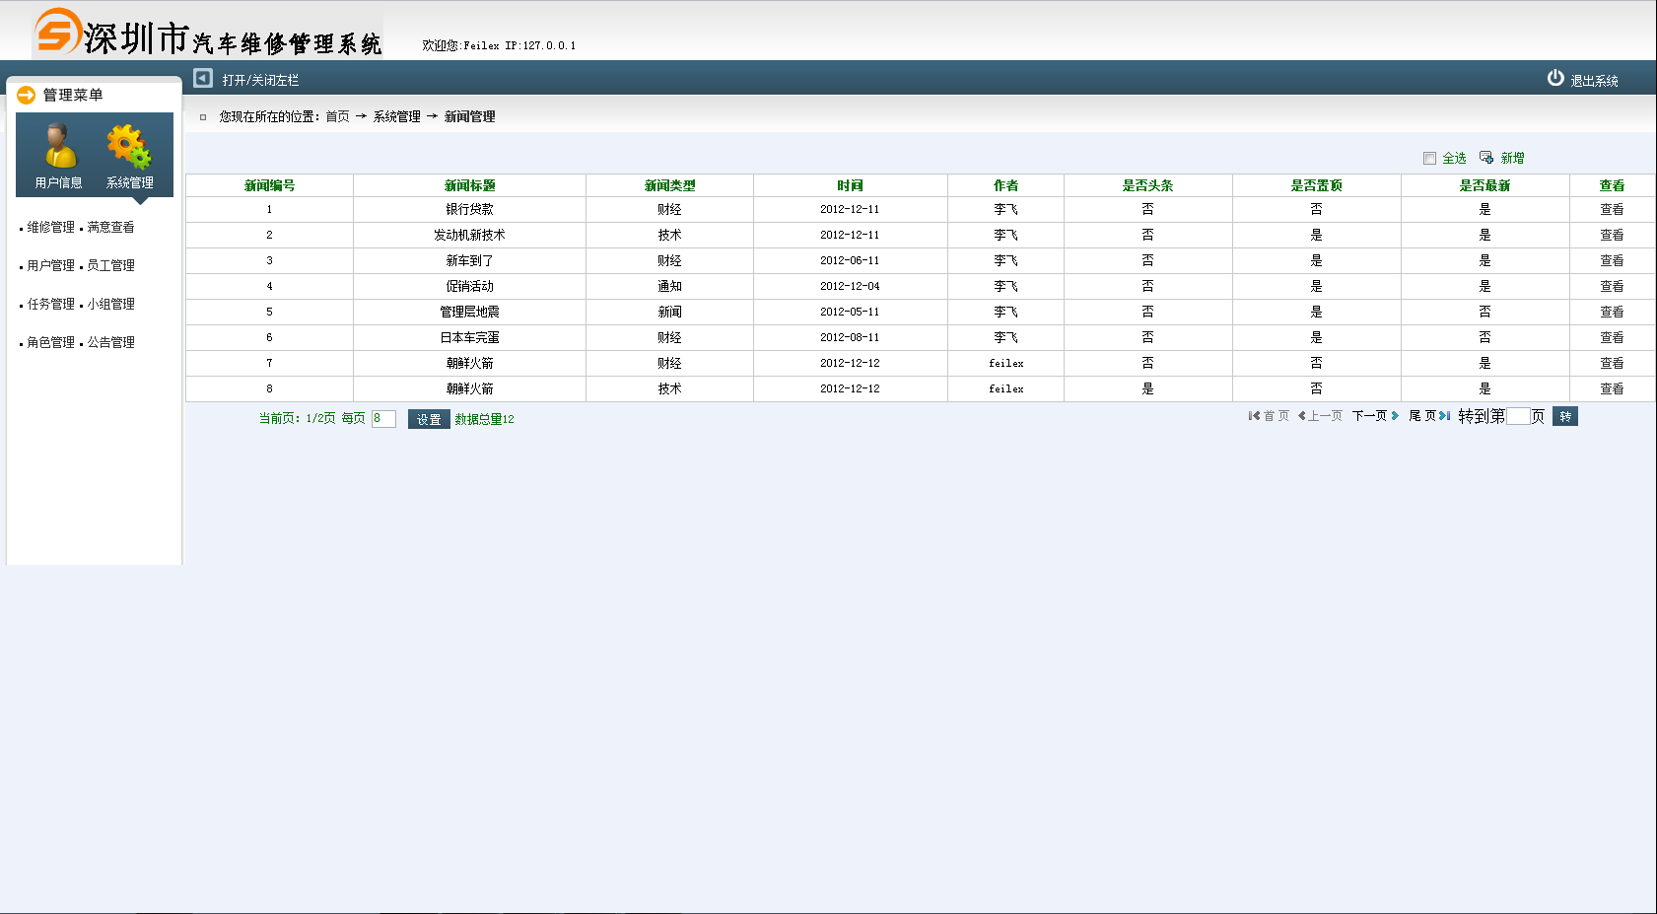Click the power icon to exit system
1657x914 pixels.
[x=1555, y=78]
